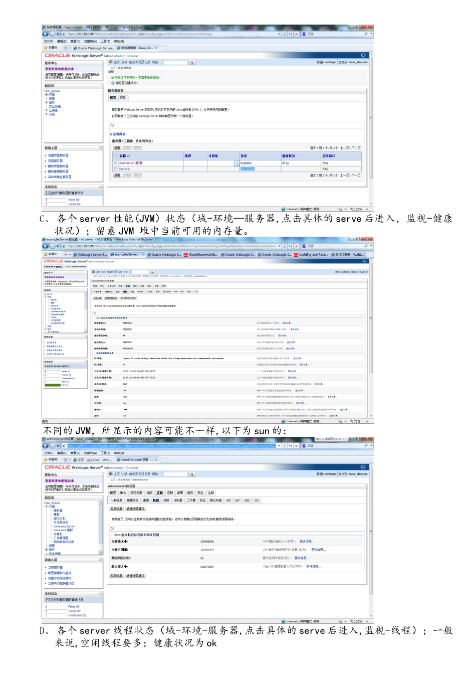Viewport: 476px width, 674px height.
Task: Click the top 垃圾收集 button in the AdminServer window
Action: (x=116, y=509)
